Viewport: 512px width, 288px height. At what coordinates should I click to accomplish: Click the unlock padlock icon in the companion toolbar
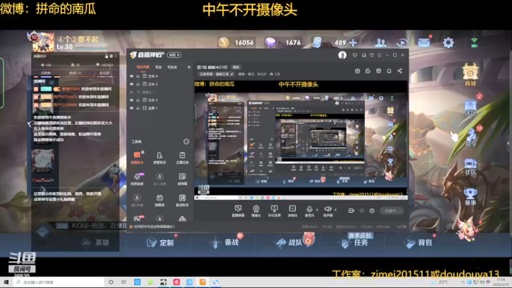click(367, 71)
